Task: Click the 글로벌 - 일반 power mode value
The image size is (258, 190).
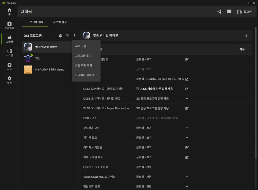Action: 144,187
